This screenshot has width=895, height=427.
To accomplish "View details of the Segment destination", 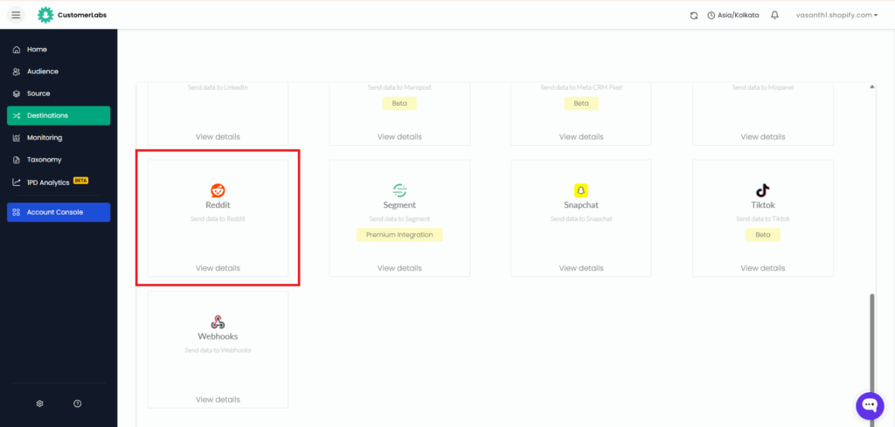I will click(x=399, y=268).
